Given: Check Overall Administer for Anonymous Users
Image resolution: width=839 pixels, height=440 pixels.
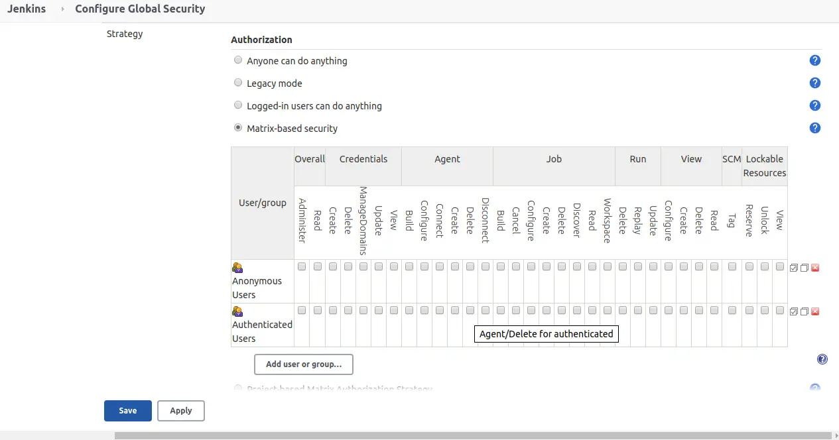Looking at the screenshot, I should pos(302,266).
